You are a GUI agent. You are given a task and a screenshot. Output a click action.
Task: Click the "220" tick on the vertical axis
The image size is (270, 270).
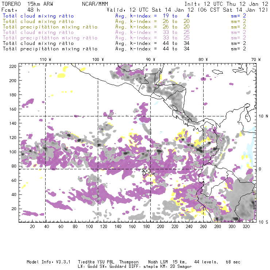coord(12,66)
